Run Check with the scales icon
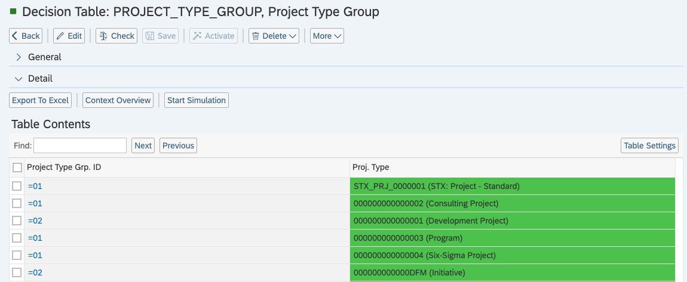The height and width of the screenshot is (282, 687). click(x=116, y=36)
